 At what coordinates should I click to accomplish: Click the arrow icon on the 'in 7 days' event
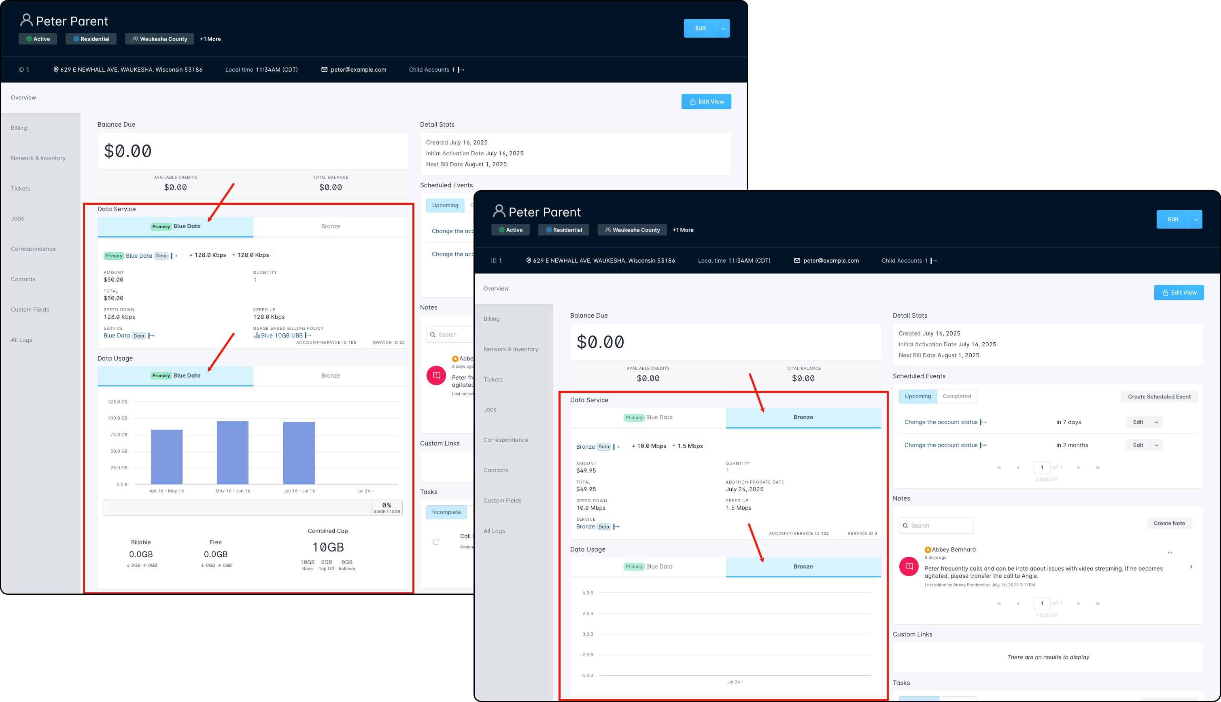983,422
